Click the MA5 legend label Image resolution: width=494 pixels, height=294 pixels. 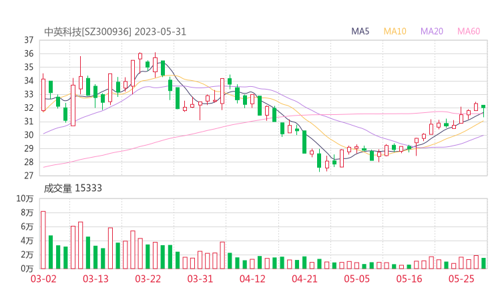coord(360,31)
